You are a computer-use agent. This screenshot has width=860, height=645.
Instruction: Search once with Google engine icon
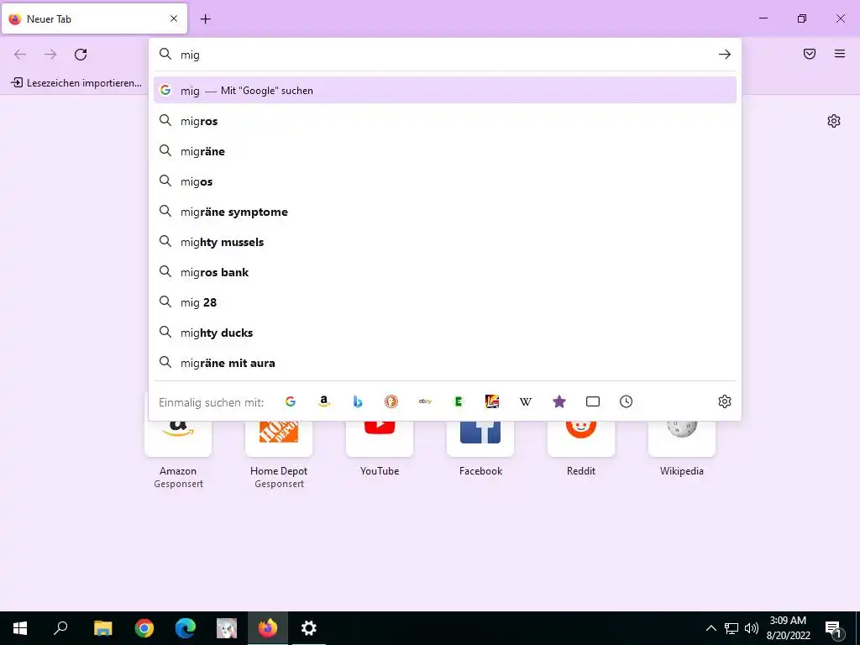291,401
